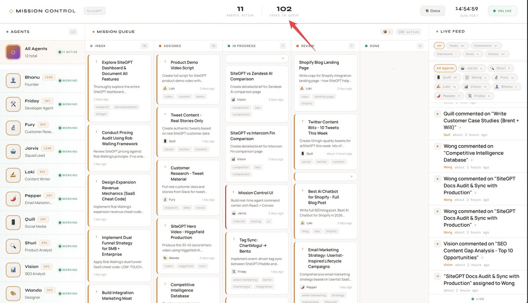
Task: Select the All feed type filter
Action: [439, 46]
